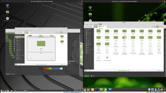Collapse My Computer section in Mint 19 sidebar
The height and width of the screenshot is (93, 166).
pos(16,35)
